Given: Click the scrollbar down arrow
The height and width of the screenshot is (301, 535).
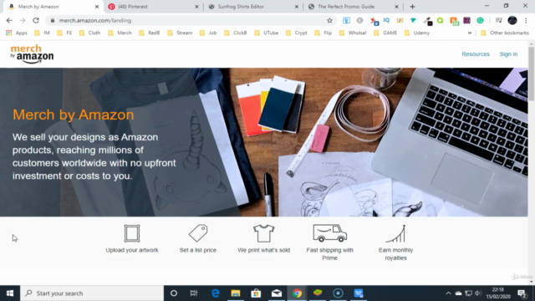Looking at the screenshot, I should pos(532,282).
